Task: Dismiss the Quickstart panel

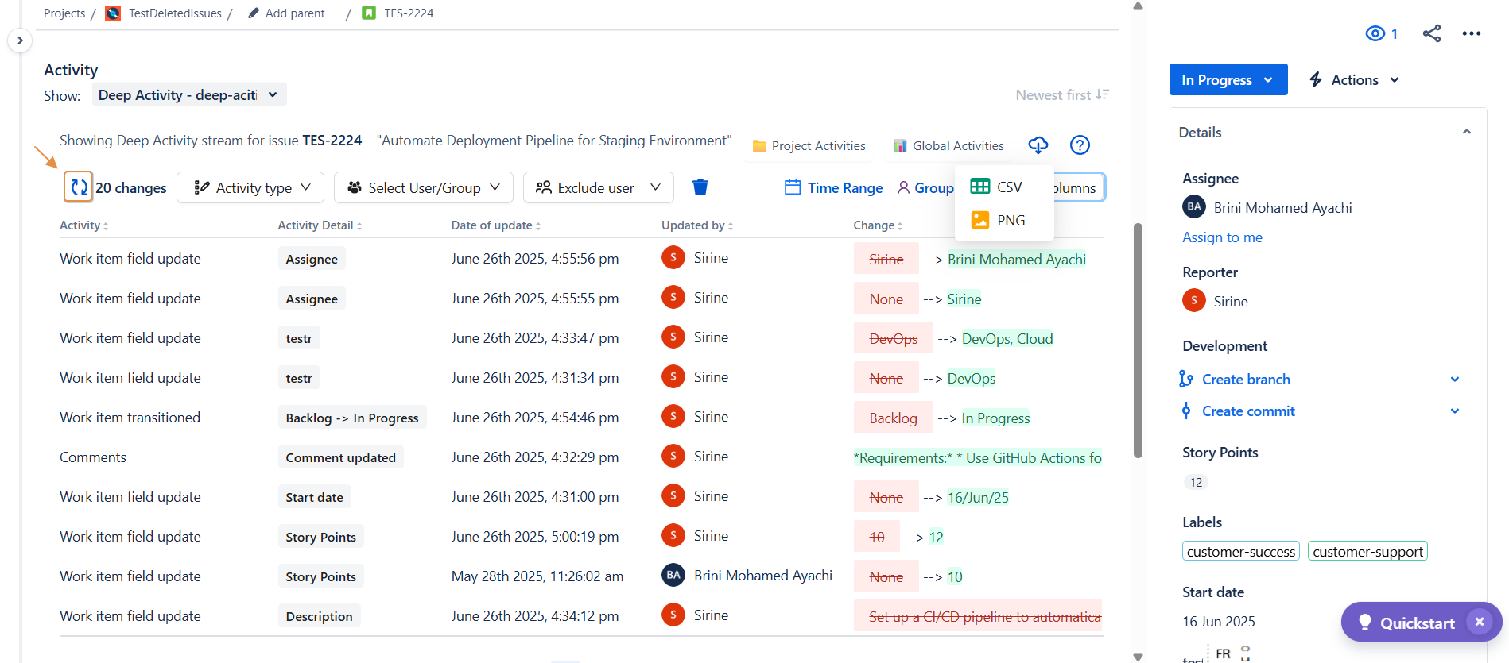Action: tap(1479, 622)
